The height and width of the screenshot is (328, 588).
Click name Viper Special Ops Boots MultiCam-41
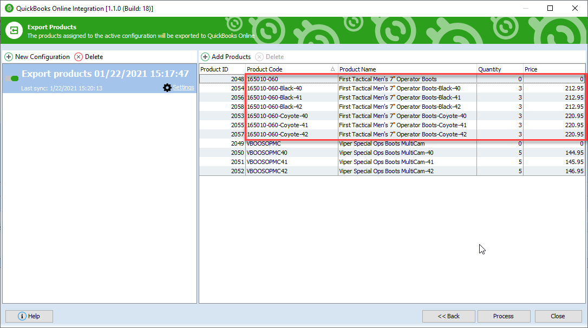[386, 162]
